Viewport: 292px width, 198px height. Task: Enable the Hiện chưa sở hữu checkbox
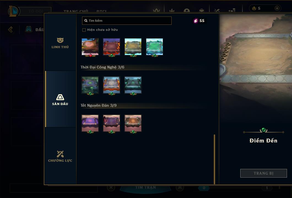pos(84,30)
